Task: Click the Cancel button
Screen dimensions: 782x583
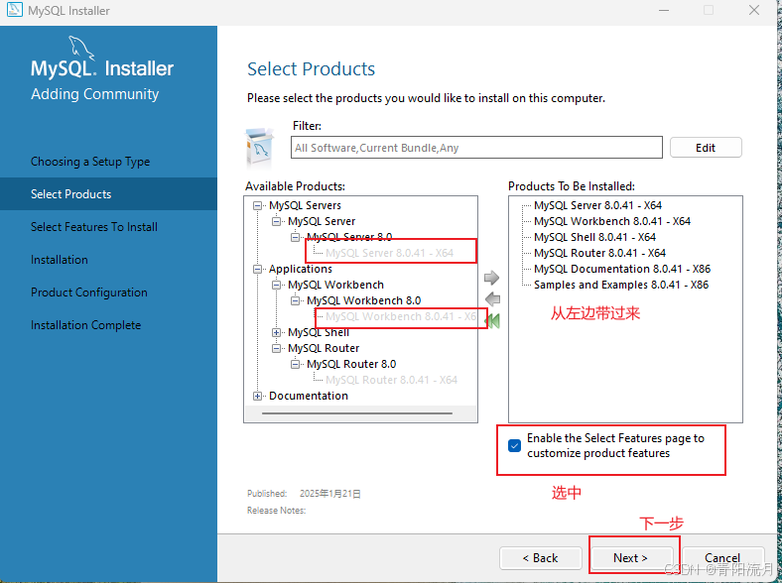Action: [722, 558]
